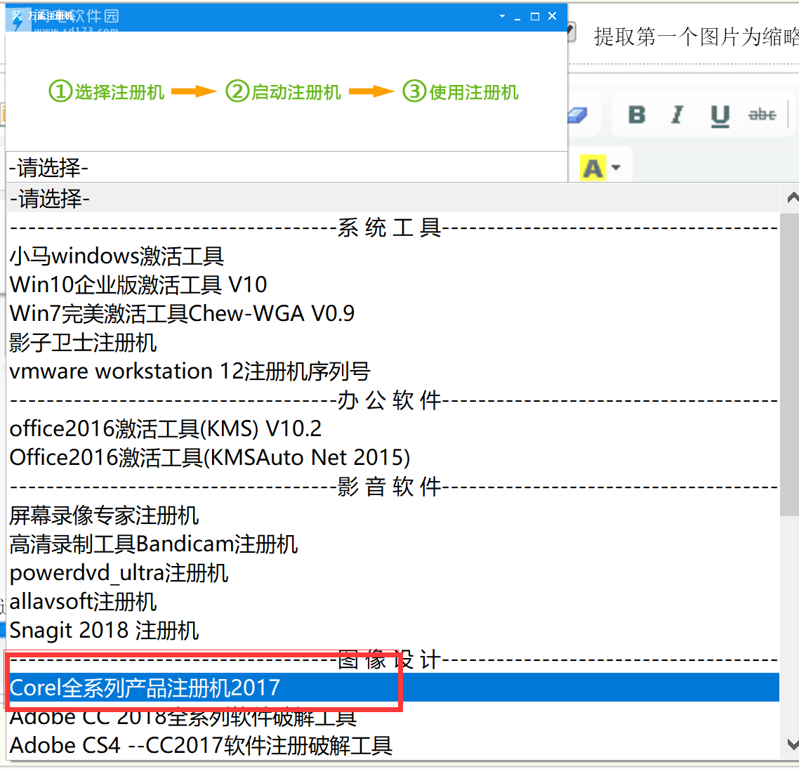Pick Adobe CS4 --CC2017软件注册破解工具
Viewport: 799px width, 769px height.
(x=393, y=746)
